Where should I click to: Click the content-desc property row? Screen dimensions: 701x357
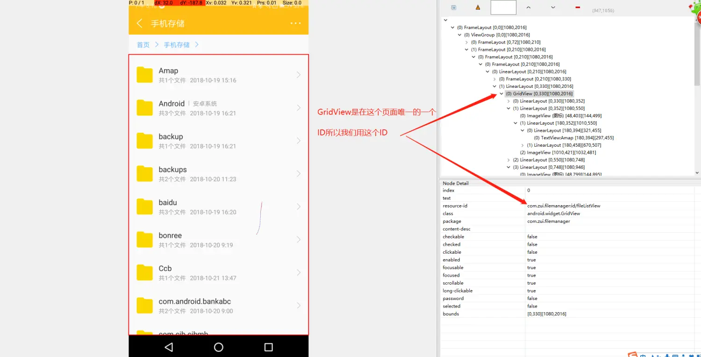coord(568,229)
